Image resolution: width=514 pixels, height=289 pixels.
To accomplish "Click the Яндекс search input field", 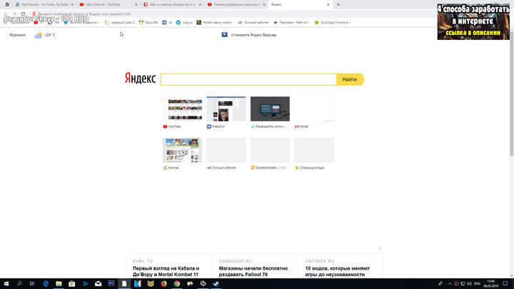I will coord(248,79).
